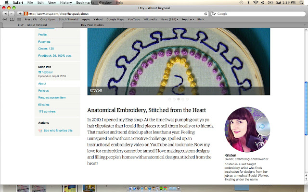Open the Policies sidebar link
The width and height of the screenshot is (308, 192).
tap(43, 91)
